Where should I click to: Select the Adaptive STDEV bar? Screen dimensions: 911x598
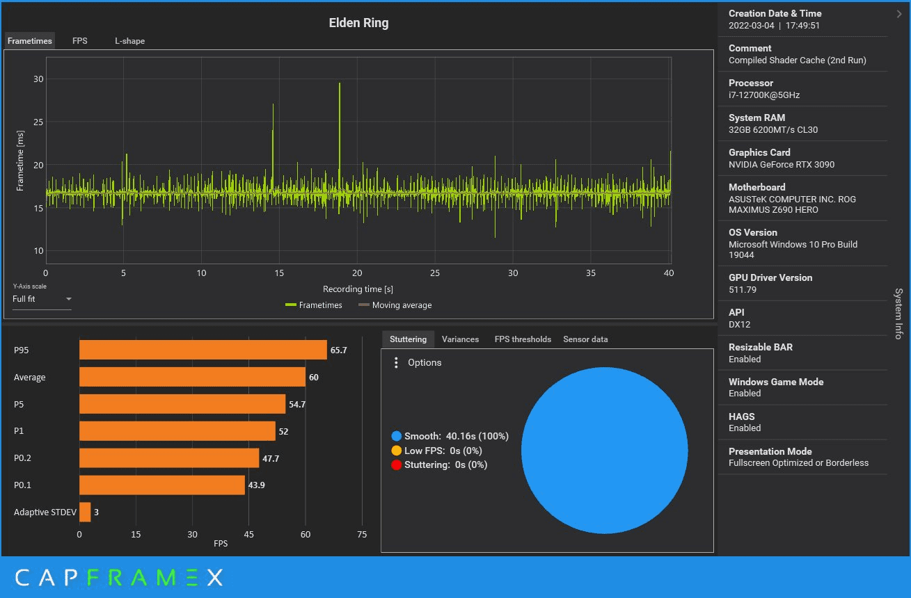coord(85,512)
